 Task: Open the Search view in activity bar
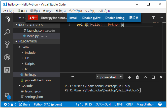click(7, 32)
